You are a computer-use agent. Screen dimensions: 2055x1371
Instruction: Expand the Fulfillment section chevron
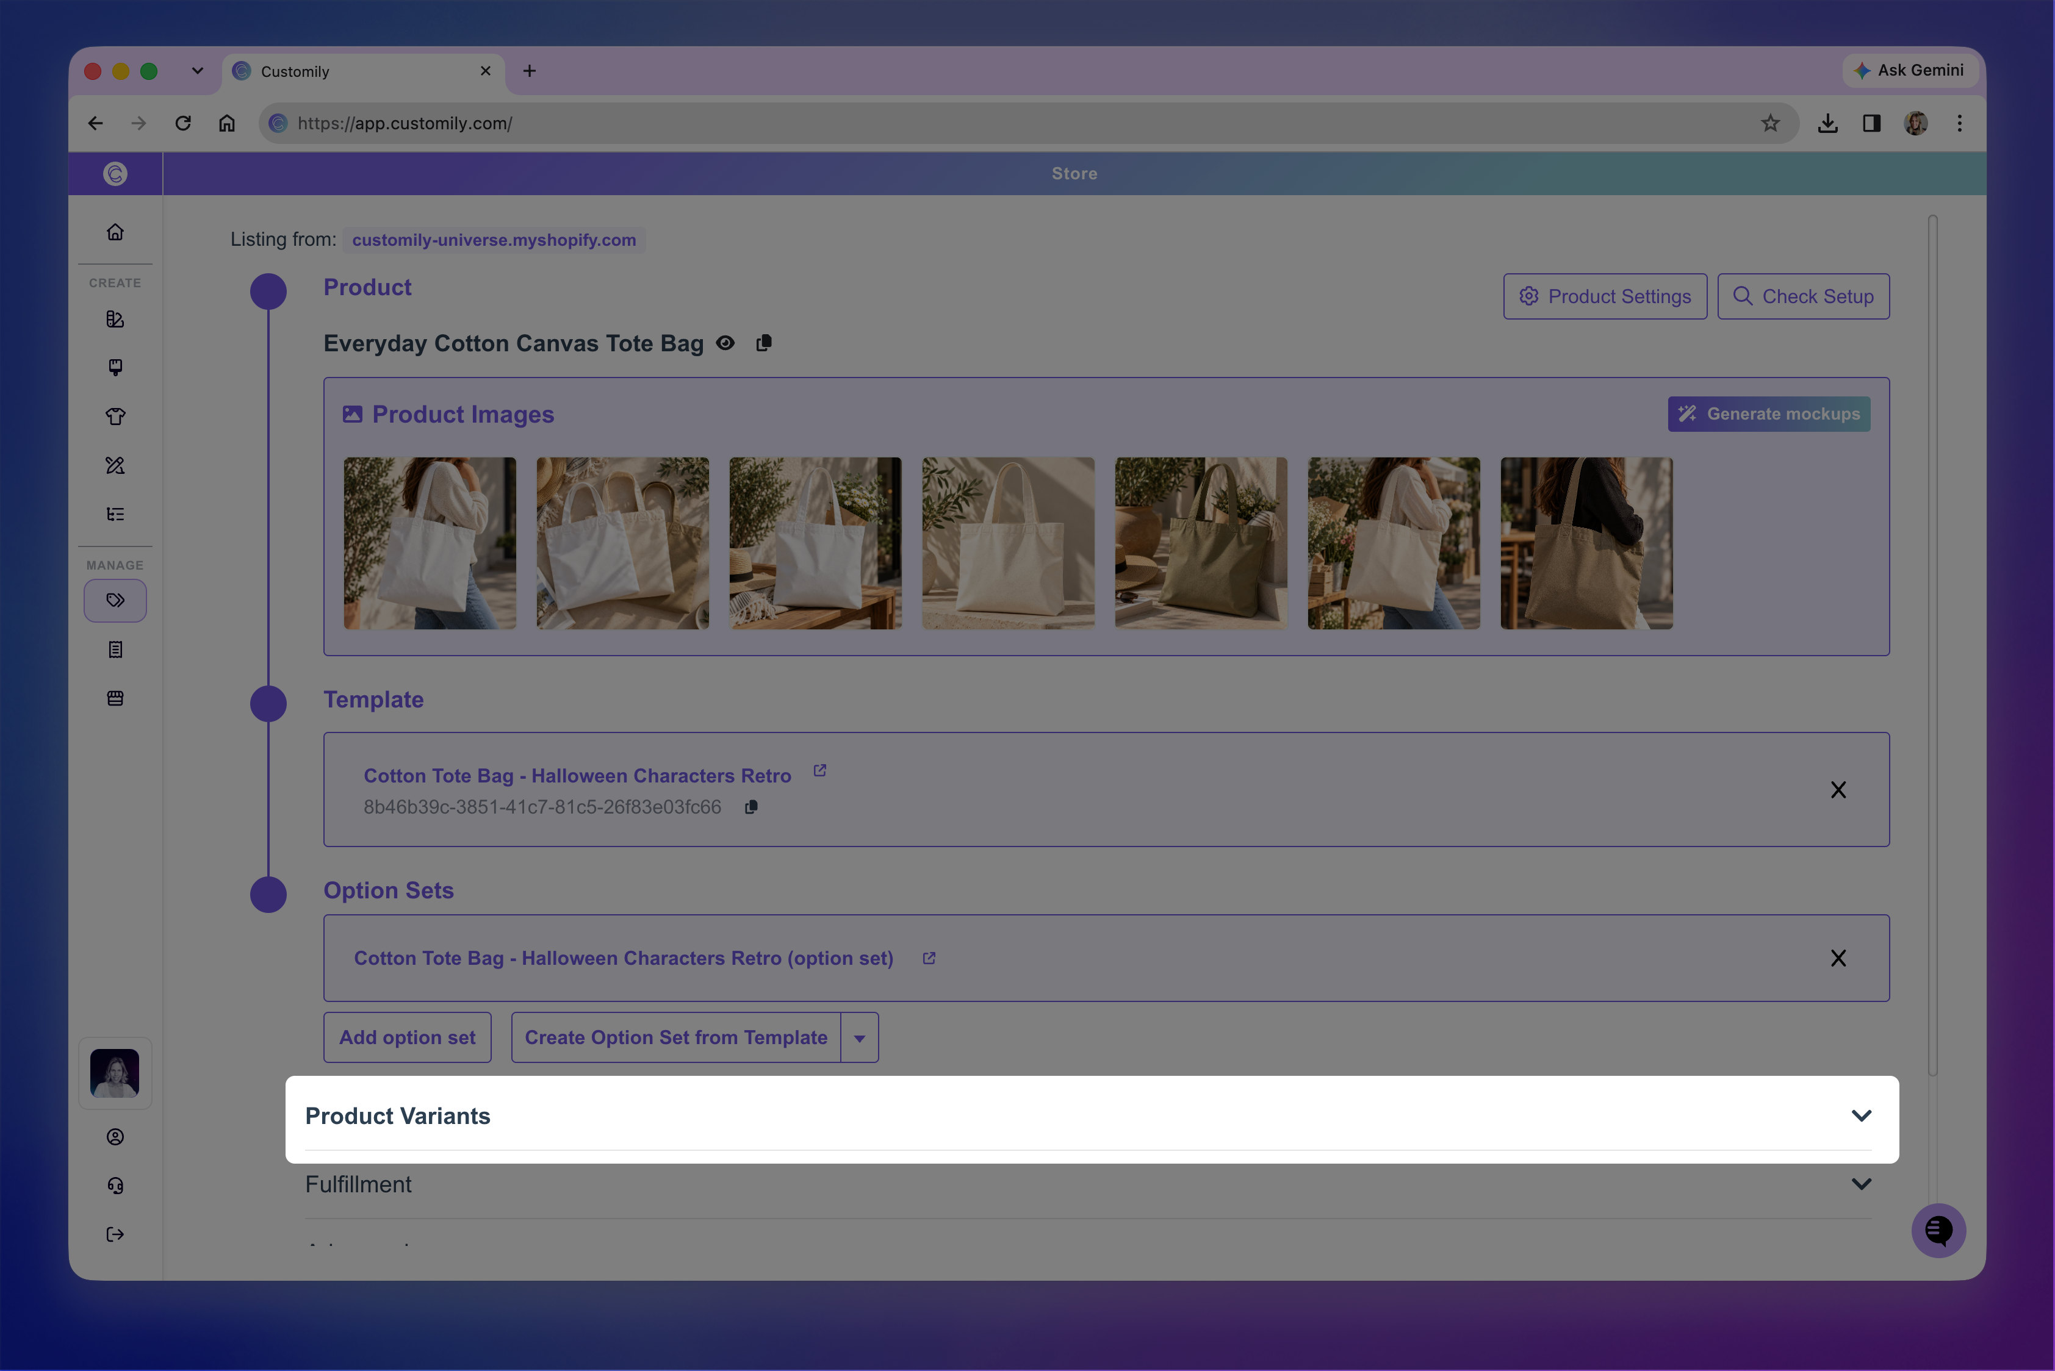(1862, 1184)
